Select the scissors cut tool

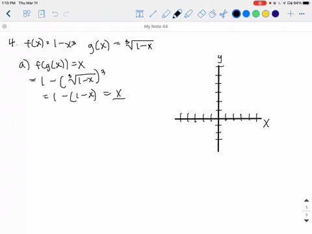point(224,14)
